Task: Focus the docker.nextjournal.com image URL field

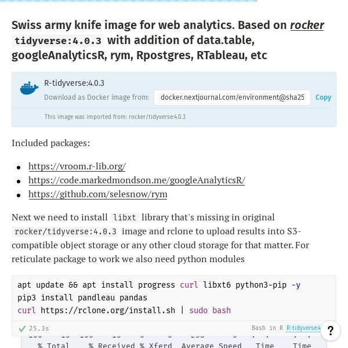Action: tap(232, 97)
